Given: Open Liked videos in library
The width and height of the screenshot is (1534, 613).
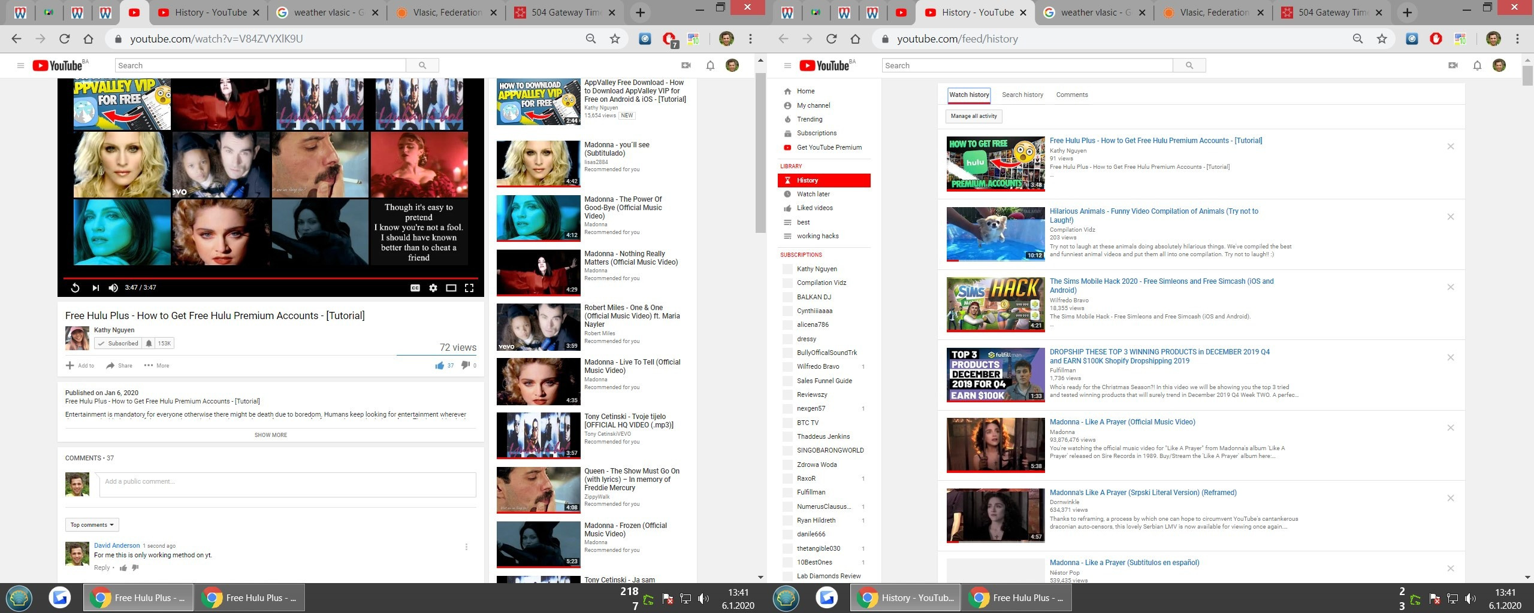Looking at the screenshot, I should click(824, 208).
